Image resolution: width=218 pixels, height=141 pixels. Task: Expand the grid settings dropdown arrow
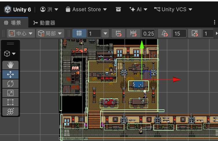point(105,34)
